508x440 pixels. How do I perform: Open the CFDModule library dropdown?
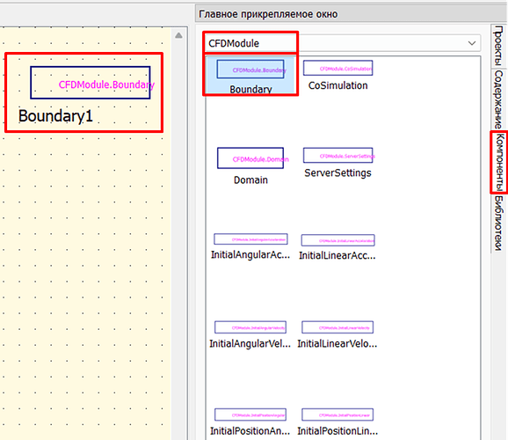343,43
